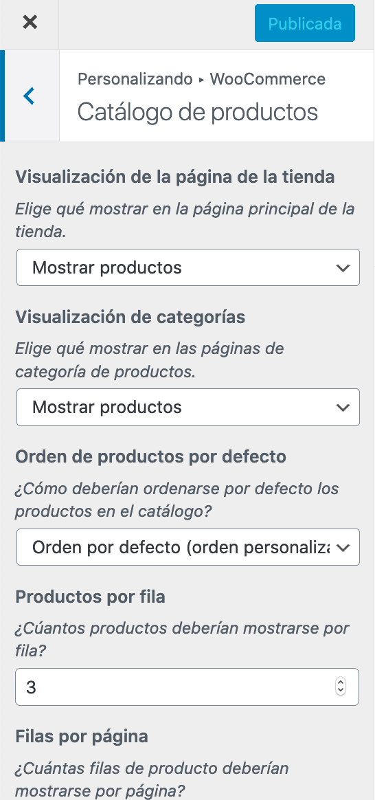The height and width of the screenshot is (800, 375).
Task: Open the Visualización de categorías dropdown
Action: click(188, 407)
